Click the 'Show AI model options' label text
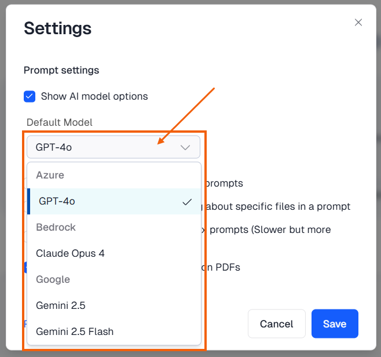The width and height of the screenshot is (381, 357). pyautogui.click(x=94, y=96)
